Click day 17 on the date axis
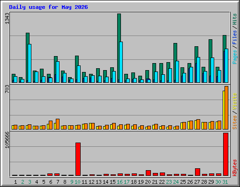This screenshot has height=187, width=240. click(x=127, y=182)
